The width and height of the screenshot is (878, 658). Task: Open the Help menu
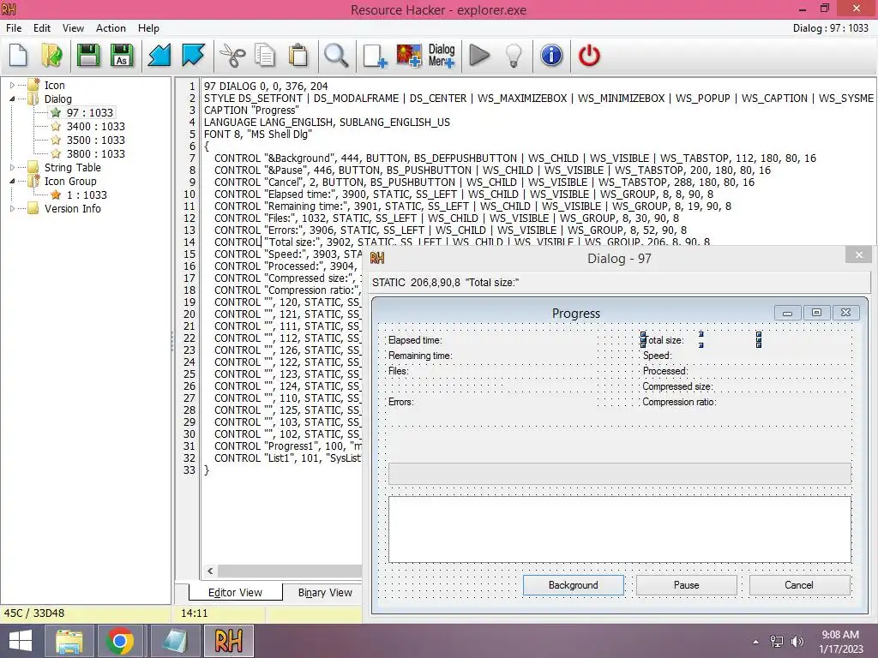(x=148, y=28)
